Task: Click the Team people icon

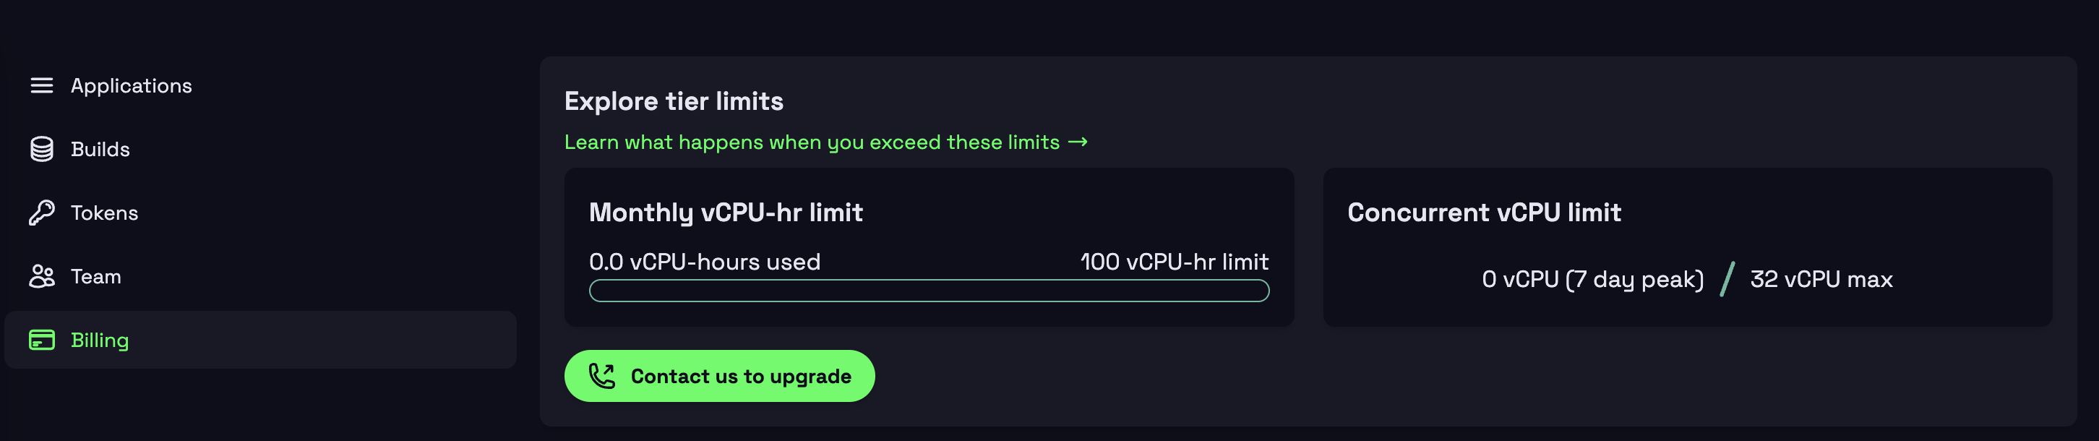Action: point(41,276)
